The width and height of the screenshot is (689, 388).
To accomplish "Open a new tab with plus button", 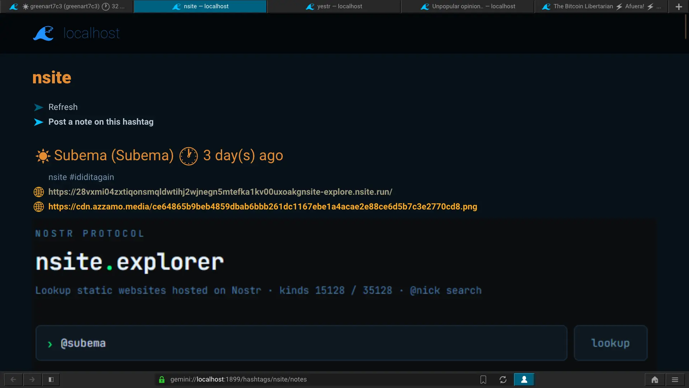I will [679, 6].
